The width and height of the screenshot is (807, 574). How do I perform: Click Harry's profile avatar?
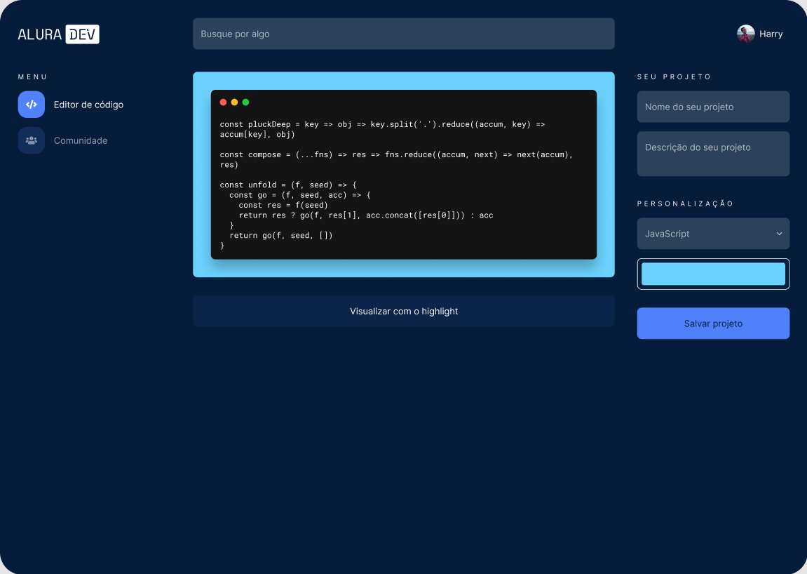(x=746, y=34)
